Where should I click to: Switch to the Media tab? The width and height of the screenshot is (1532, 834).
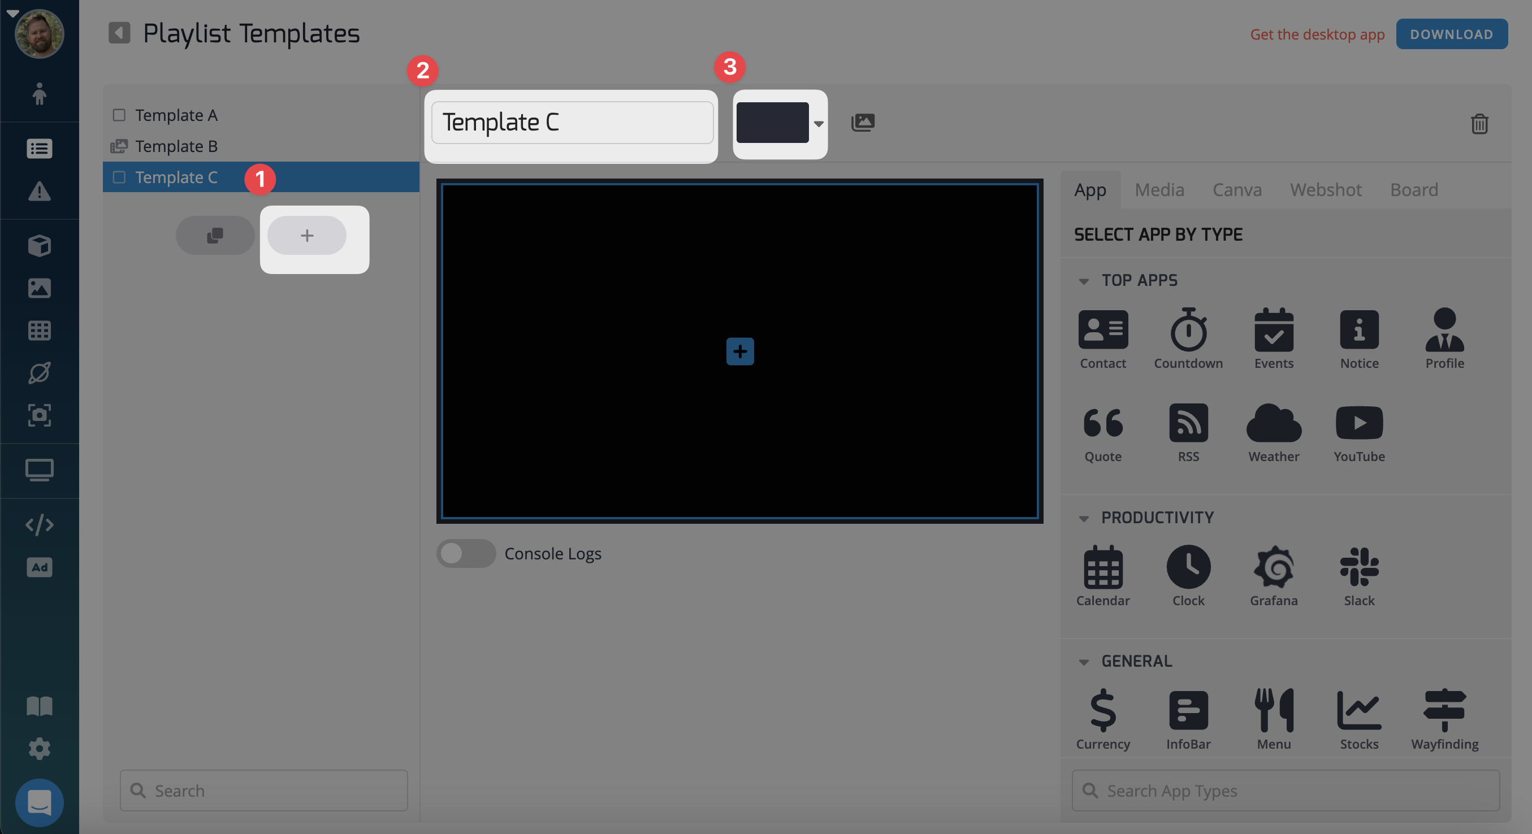tap(1159, 189)
